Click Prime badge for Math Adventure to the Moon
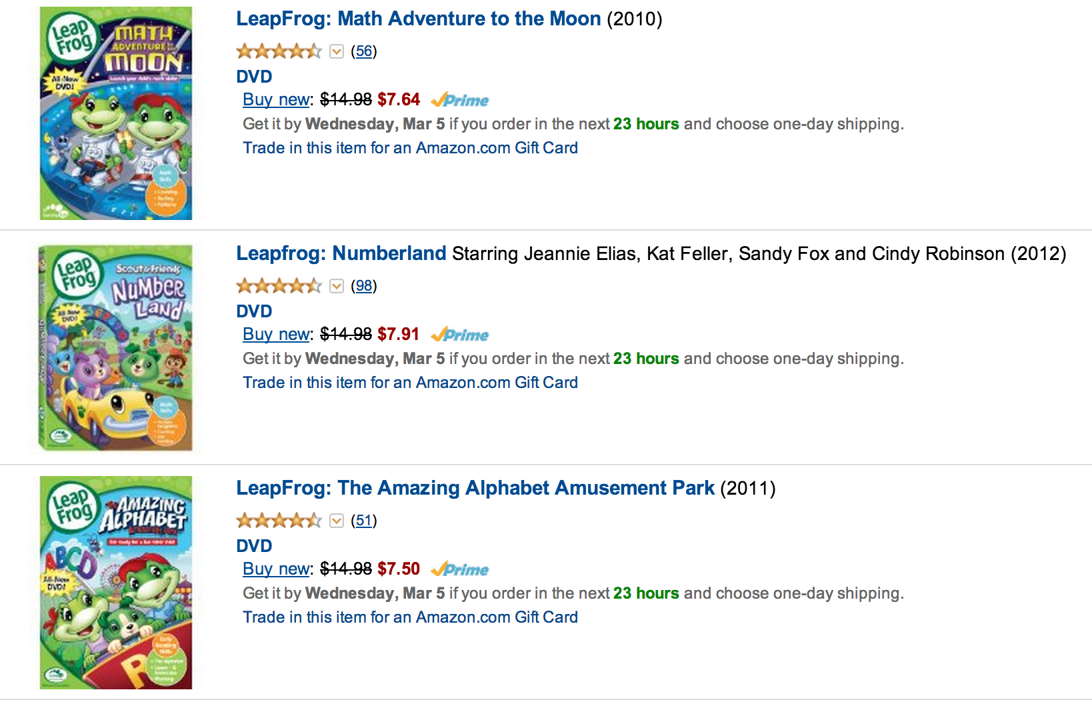The width and height of the screenshot is (1092, 712). [460, 100]
